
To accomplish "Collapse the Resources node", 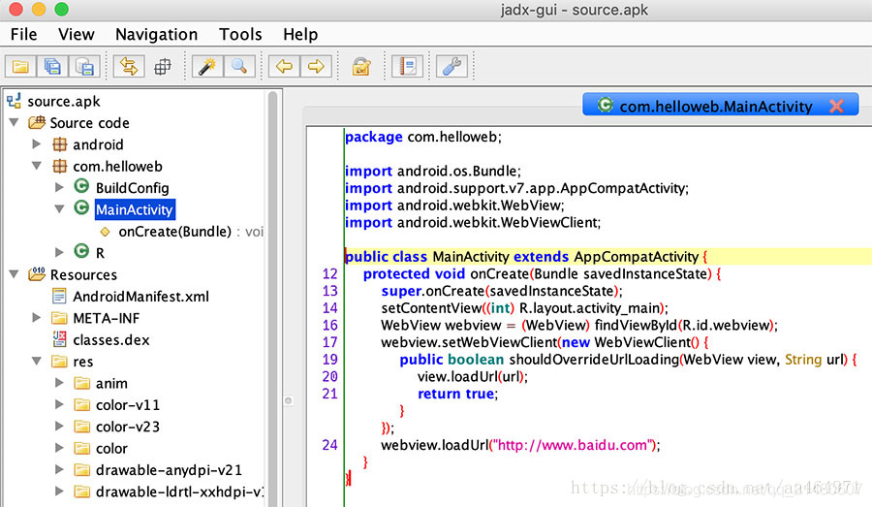I will [x=14, y=274].
